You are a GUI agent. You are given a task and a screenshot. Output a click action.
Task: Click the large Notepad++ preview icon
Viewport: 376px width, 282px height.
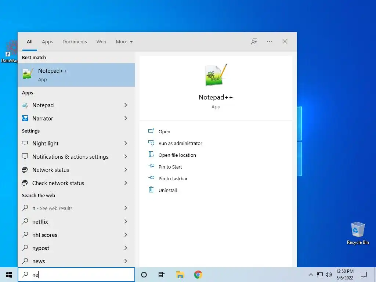click(x=216, y=75)
